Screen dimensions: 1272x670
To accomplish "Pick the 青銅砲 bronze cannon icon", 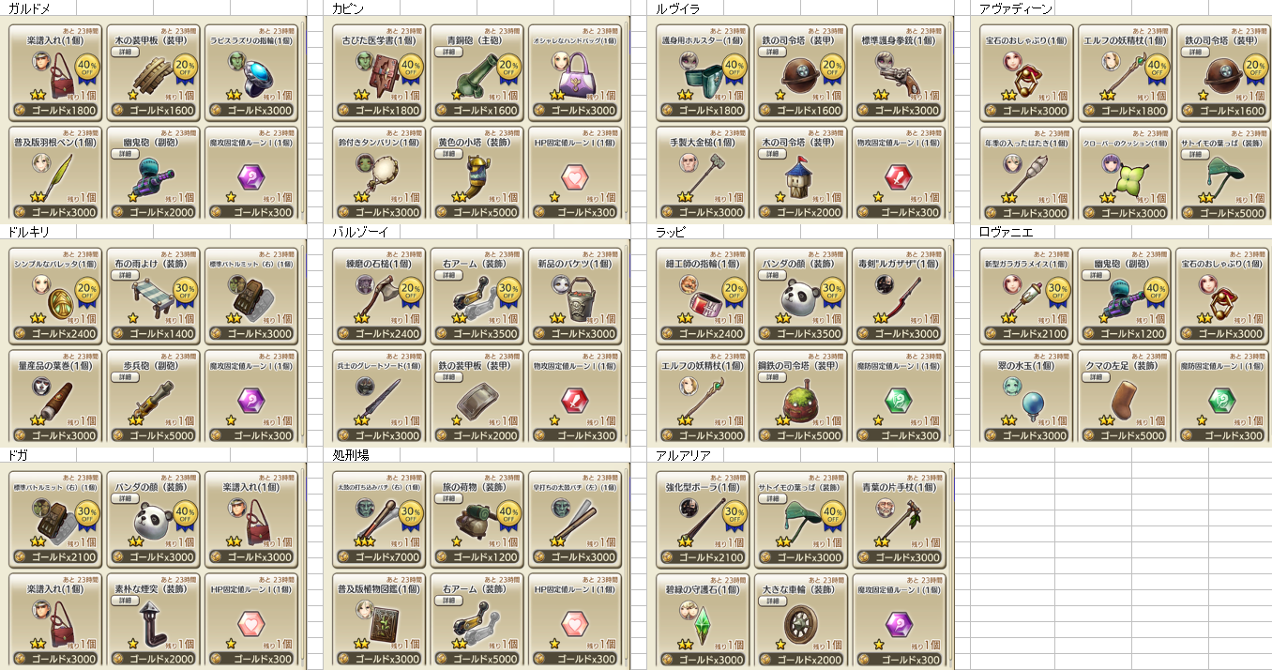I will click(x=474, y=75).
